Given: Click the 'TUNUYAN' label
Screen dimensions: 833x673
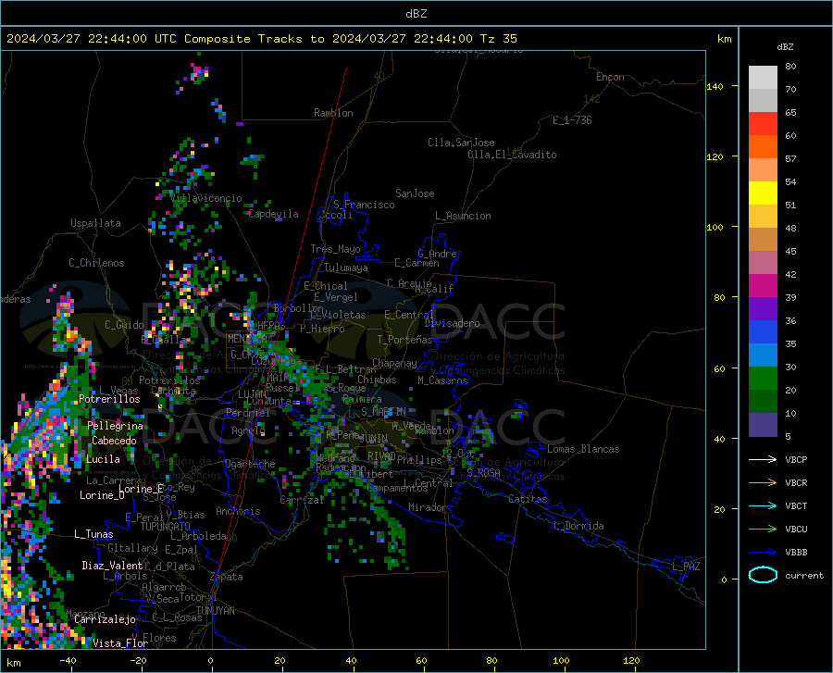Looking at the screenshot, I should pyautogui.click(x=215, y=611).
